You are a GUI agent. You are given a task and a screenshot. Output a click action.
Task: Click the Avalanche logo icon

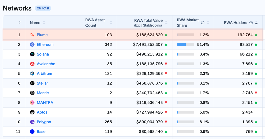click(32, 64)
